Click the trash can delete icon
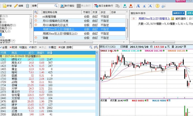This screenshot has height=116, width=193. click(27, 6)
